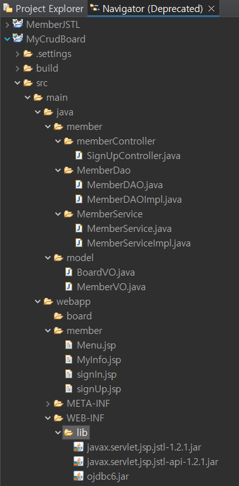This screenshot has width=239, height=486.
Task: Expand the .settings folder
Action: (18, 54)
